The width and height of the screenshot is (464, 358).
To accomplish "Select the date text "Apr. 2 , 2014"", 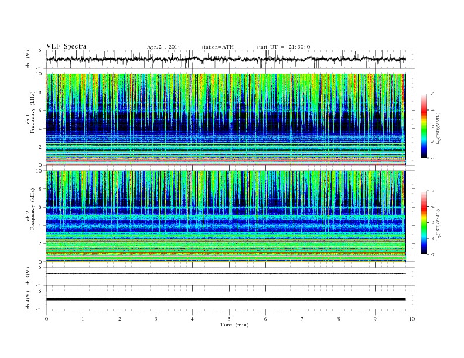I will (163, 47).
